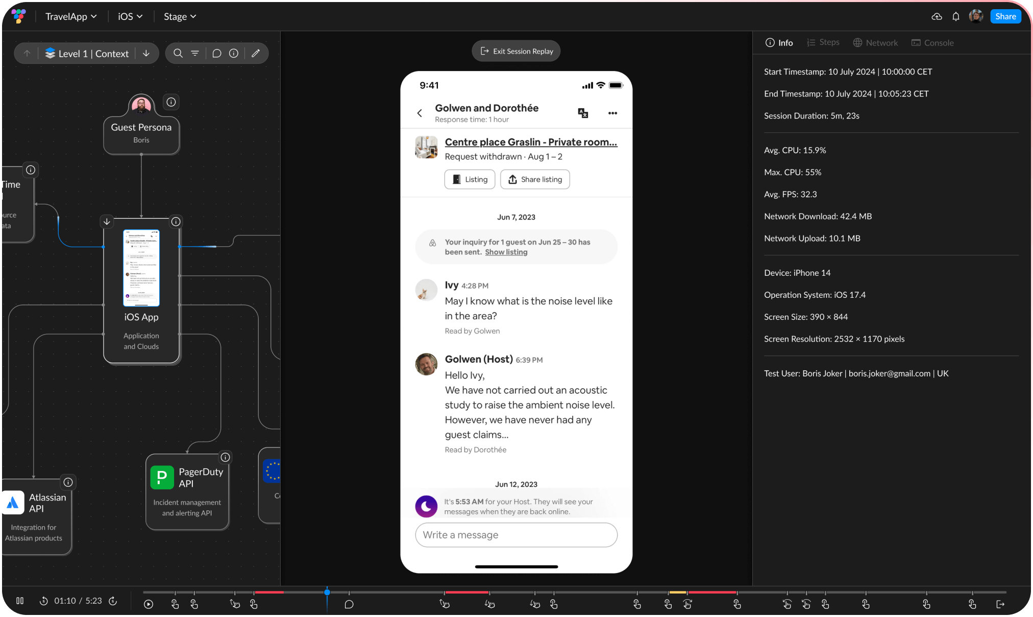Click the blue timeline playhead marker

tap(327, 592)
